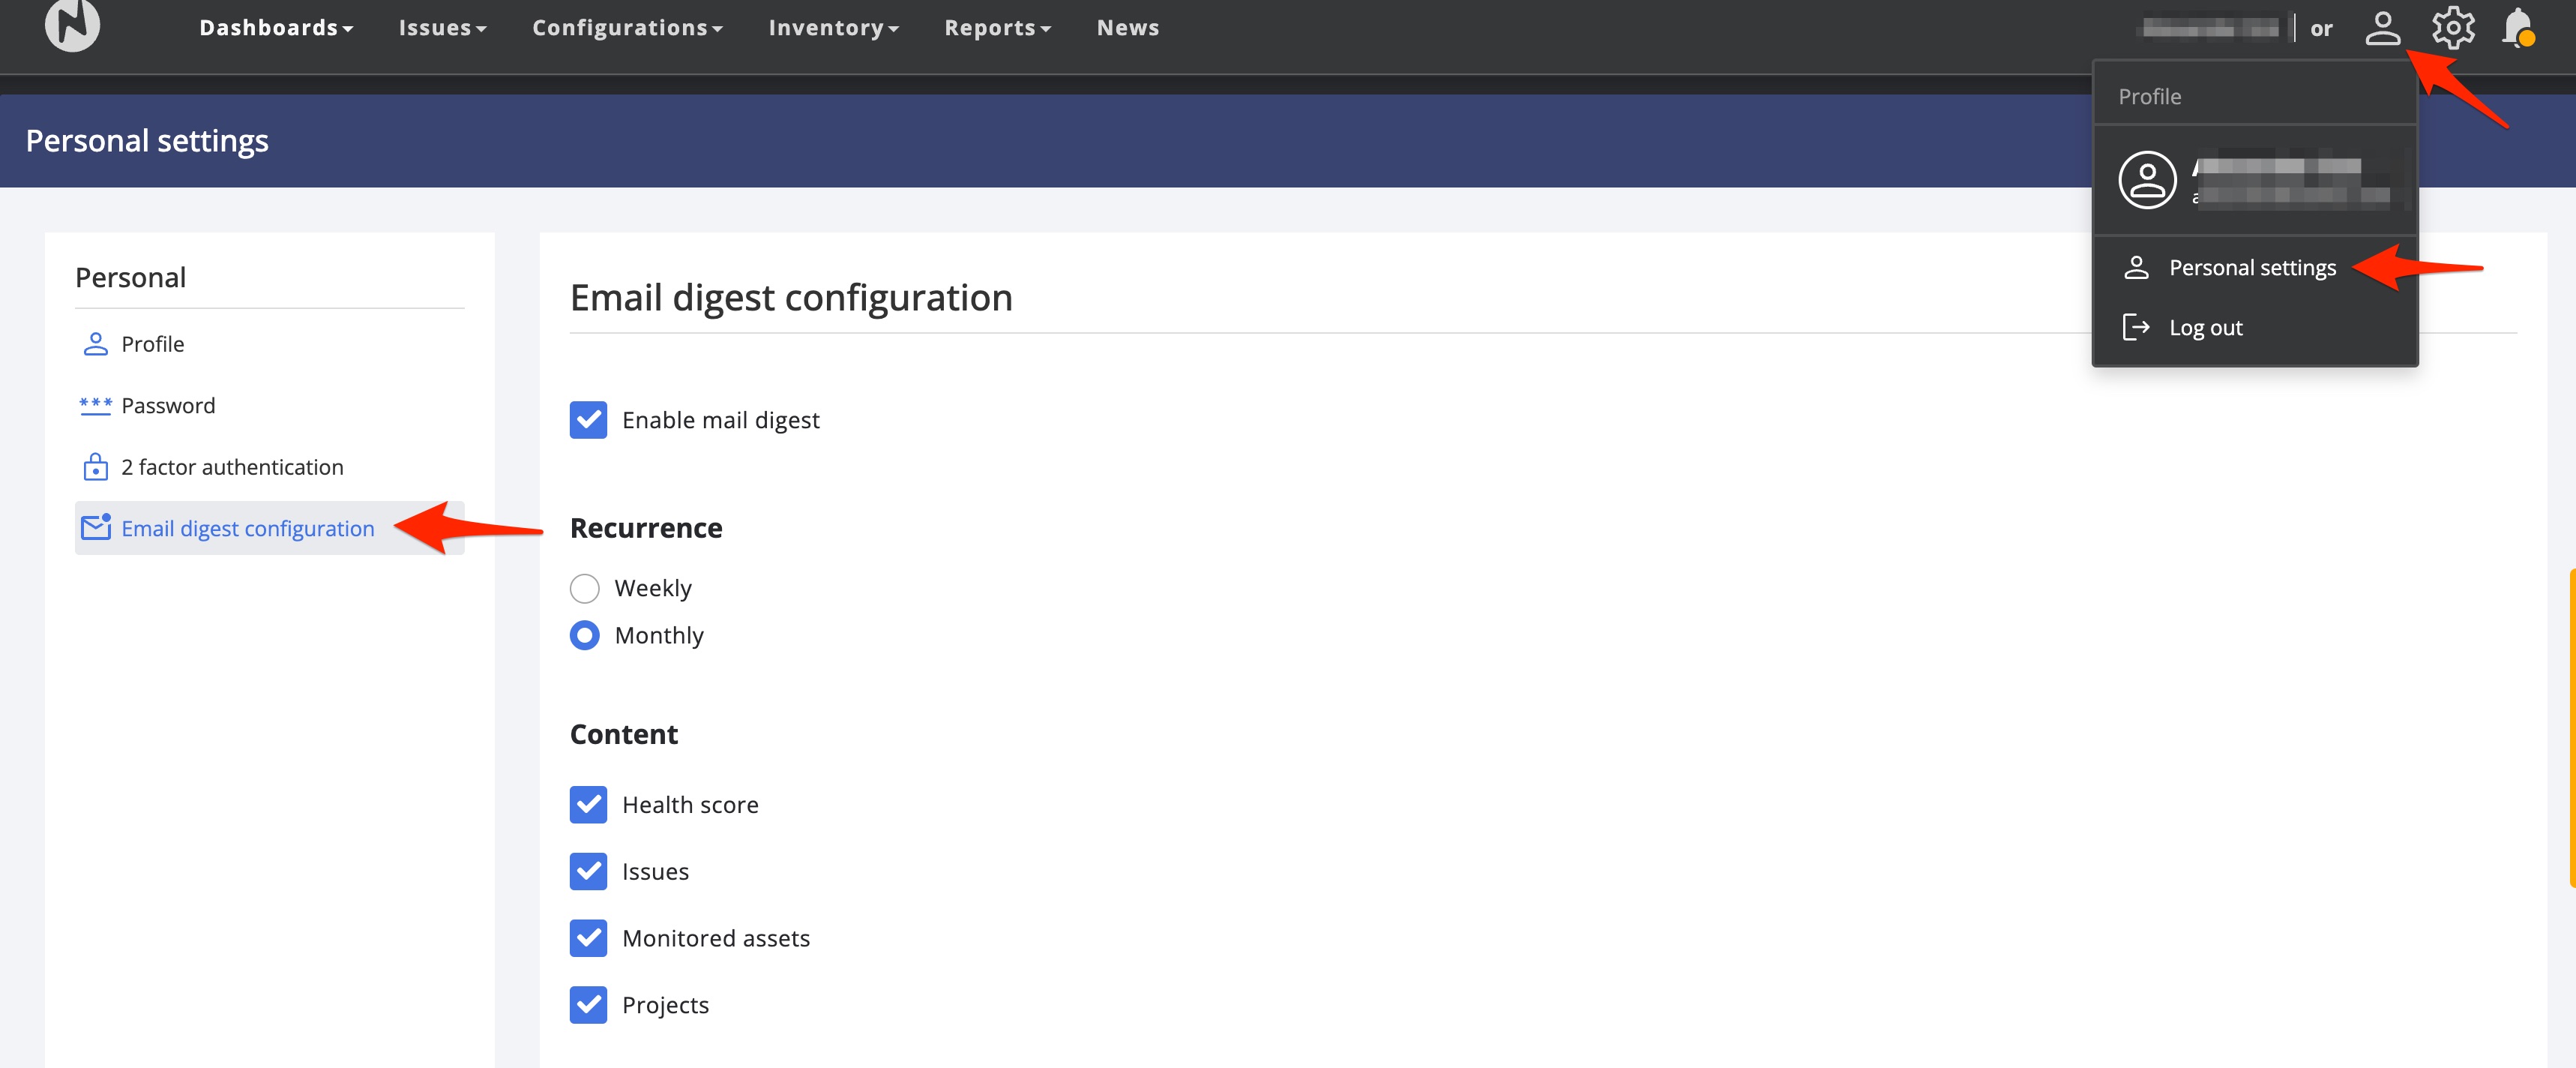Open the News menu item
This screenshot has height=1068, width=2576.
(x=1127, y=28)
